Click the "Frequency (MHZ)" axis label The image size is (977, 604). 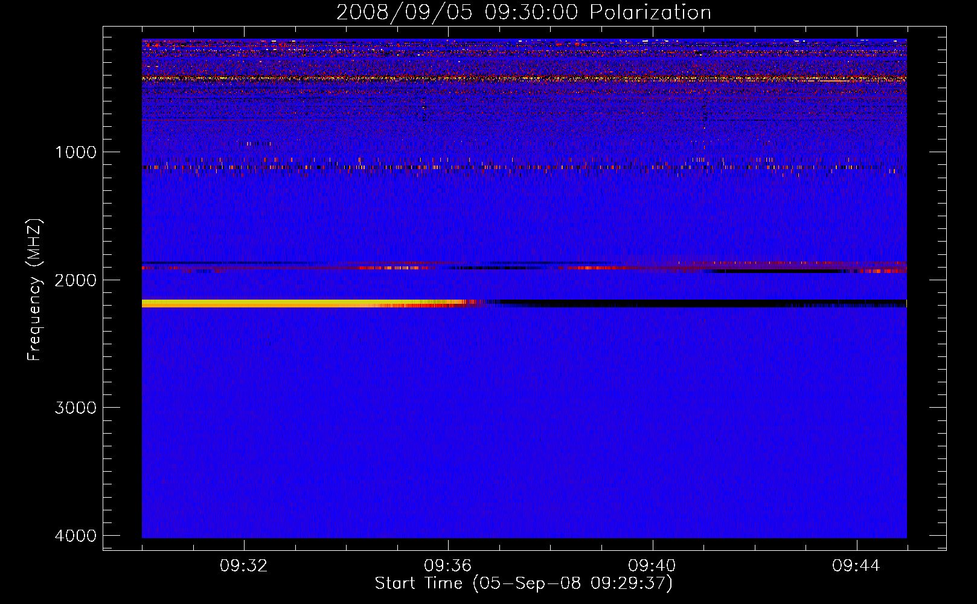34,290
